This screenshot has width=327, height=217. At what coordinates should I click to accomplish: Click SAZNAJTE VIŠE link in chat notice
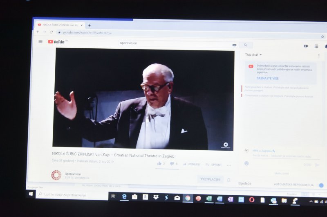268,78
